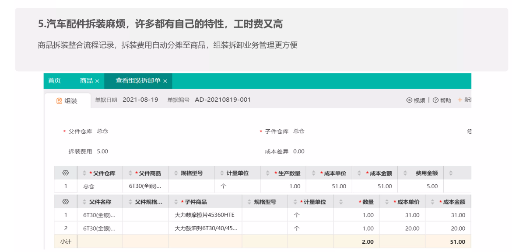Click 帮助 link text
The width and height of the screenshot is (512, 252).
coord(445,100)
